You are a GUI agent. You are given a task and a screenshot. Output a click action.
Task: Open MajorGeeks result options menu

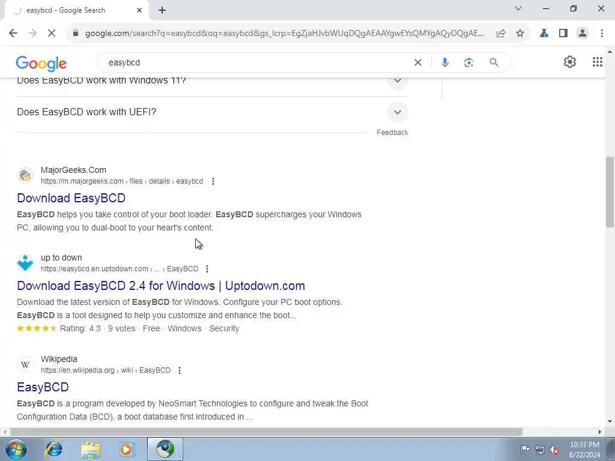[x=213, y=181]
